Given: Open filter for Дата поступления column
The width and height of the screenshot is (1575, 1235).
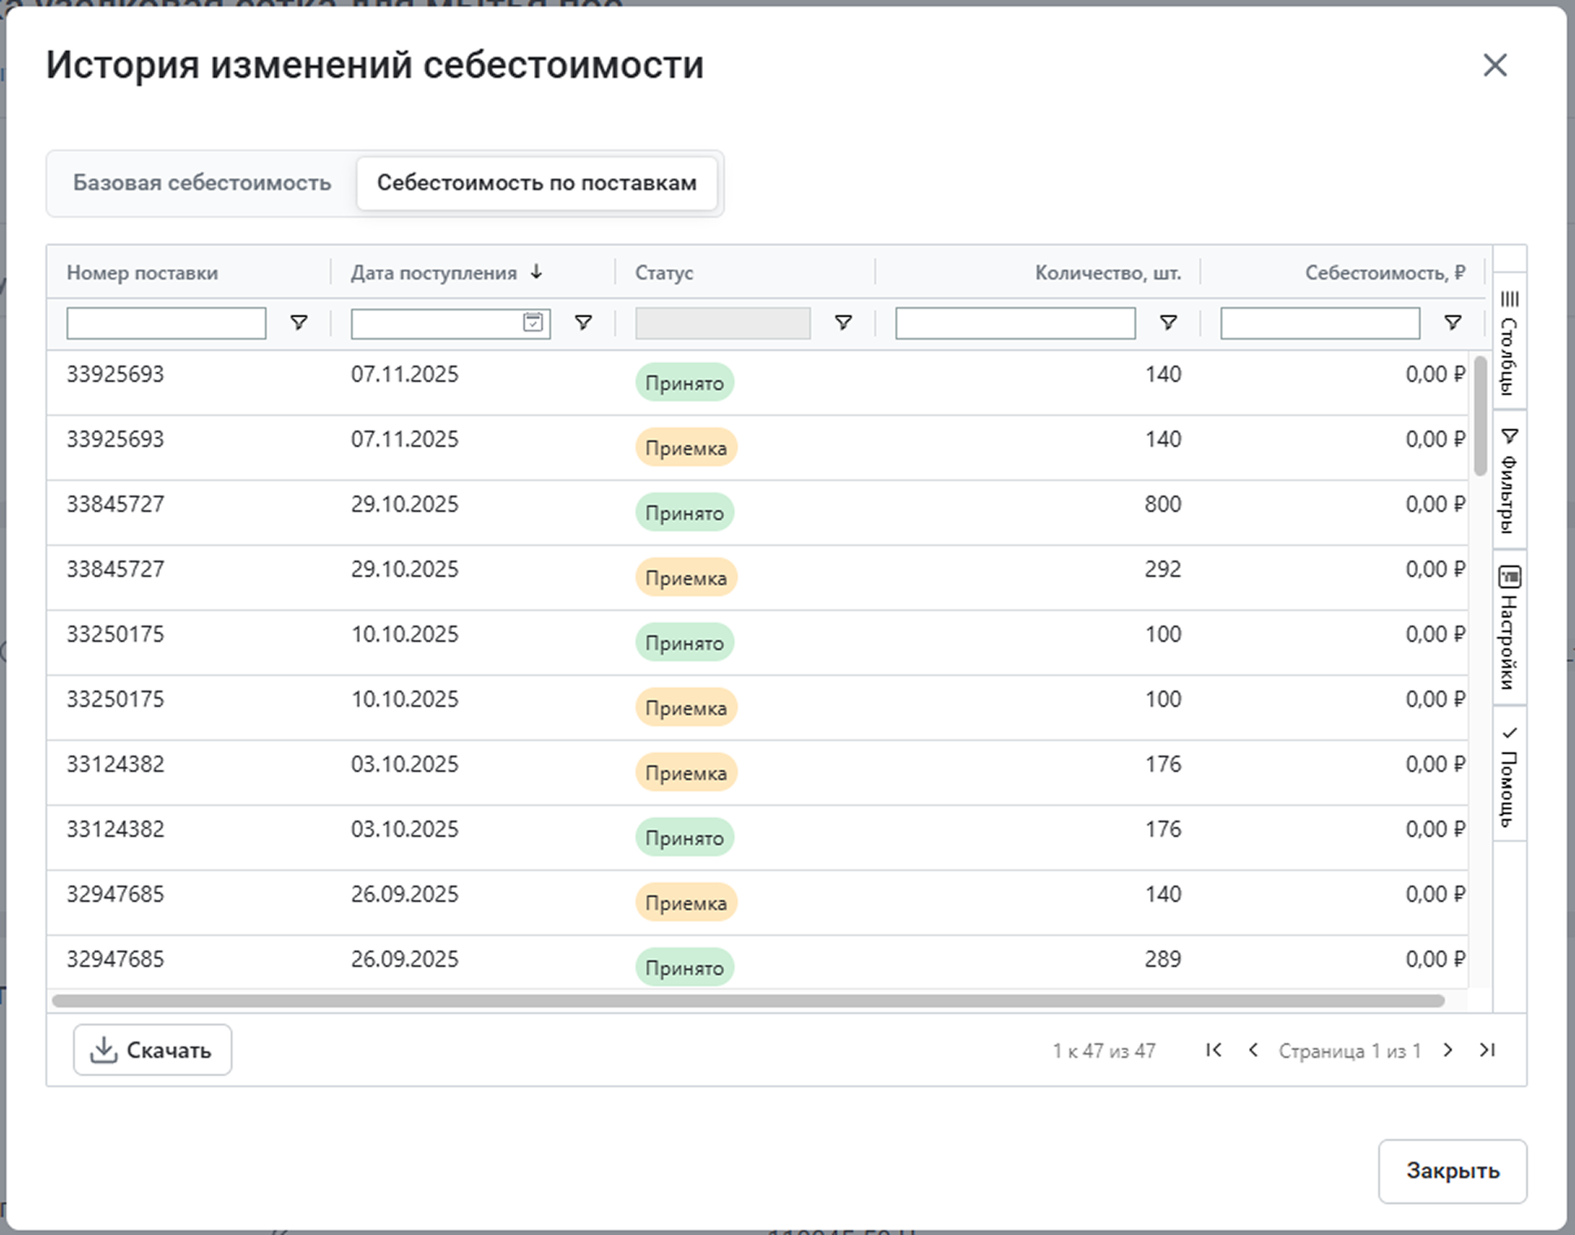Looking at the screenshot, I should coord(584,323).
